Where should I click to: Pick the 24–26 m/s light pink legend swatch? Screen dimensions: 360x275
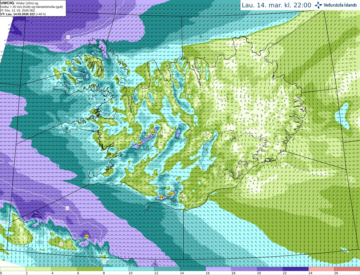click(x=321, y=269)
